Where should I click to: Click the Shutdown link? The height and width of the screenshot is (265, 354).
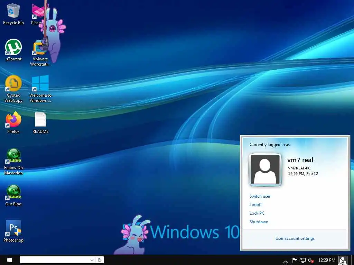pyautogui.click(x=259, y=222)
